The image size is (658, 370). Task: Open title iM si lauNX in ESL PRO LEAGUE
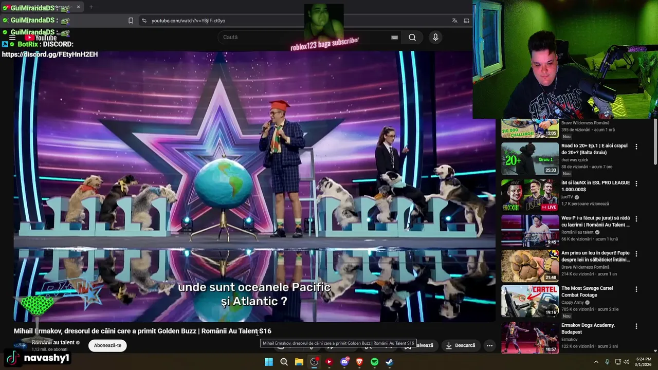pyautogui.click(x=595, y=186)
